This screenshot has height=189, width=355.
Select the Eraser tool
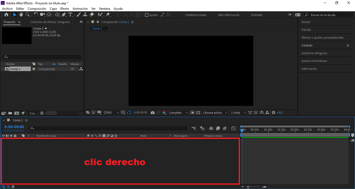(92, 15)
